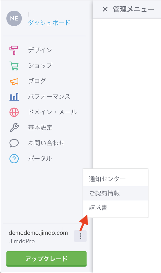Open the ショップ menu entry
This screenshot has height=273, width=161.
(x=40, y=65)
